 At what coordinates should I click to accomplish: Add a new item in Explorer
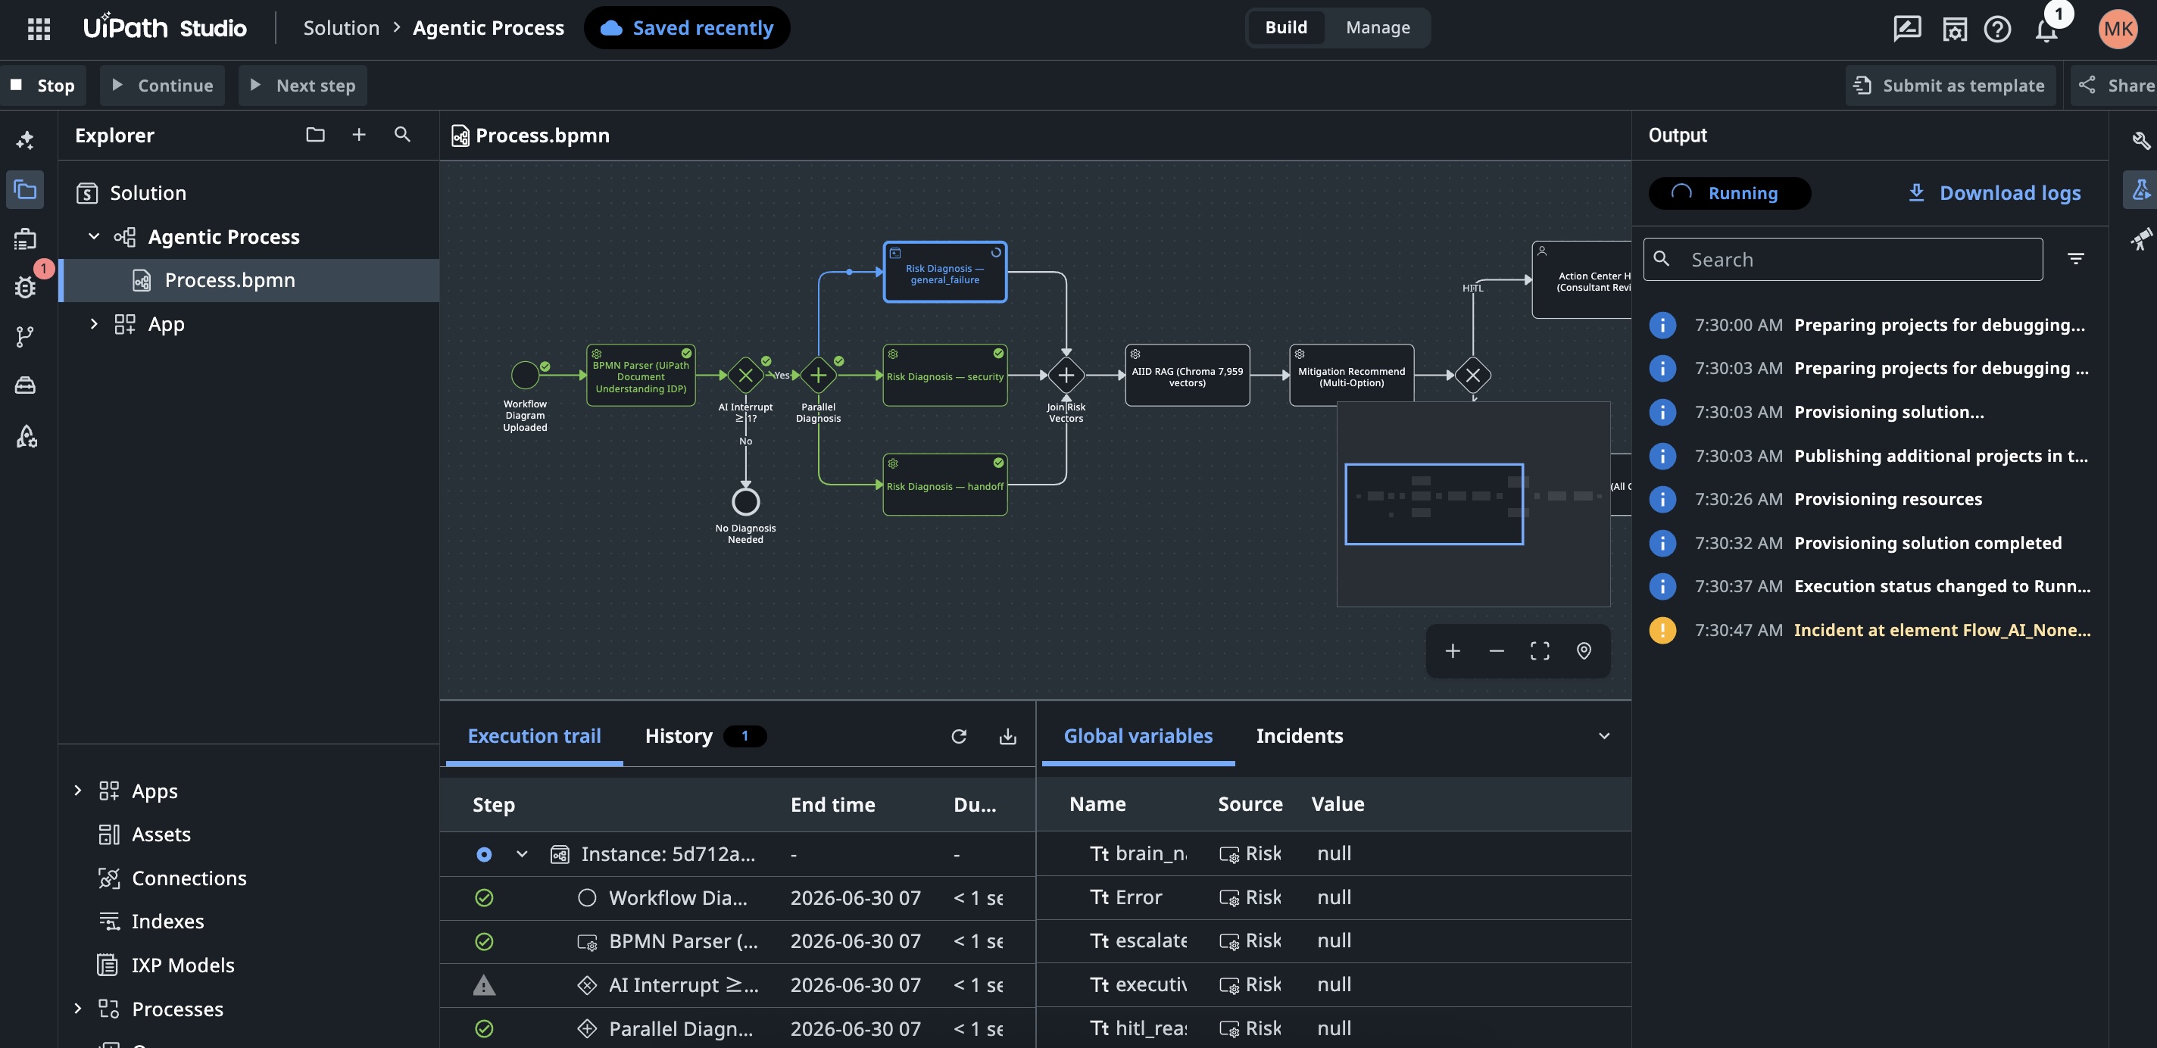pyautogui.click(x=358, y=135)
